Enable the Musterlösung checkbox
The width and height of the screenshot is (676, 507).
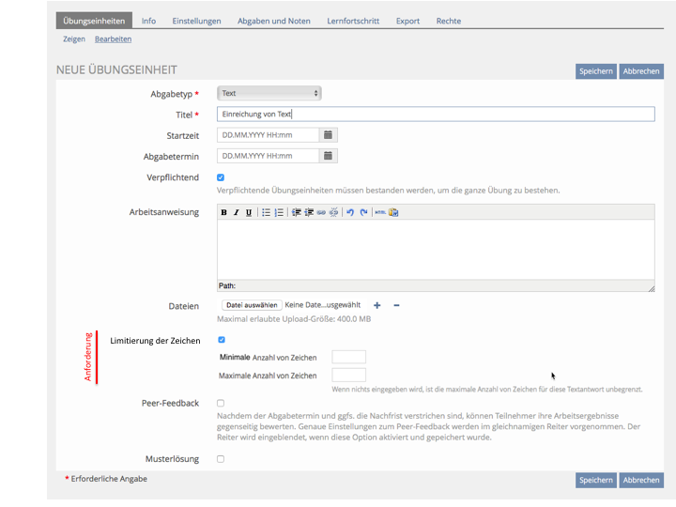[x=221, y=459]
